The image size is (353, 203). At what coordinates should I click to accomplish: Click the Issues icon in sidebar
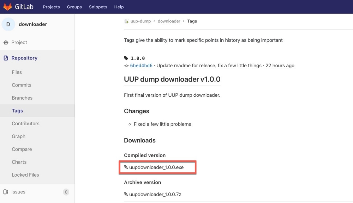[6, 192]
